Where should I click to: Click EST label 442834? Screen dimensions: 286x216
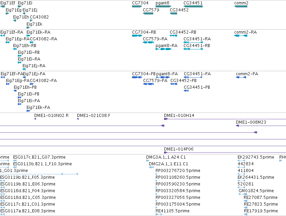pos(246,164)
